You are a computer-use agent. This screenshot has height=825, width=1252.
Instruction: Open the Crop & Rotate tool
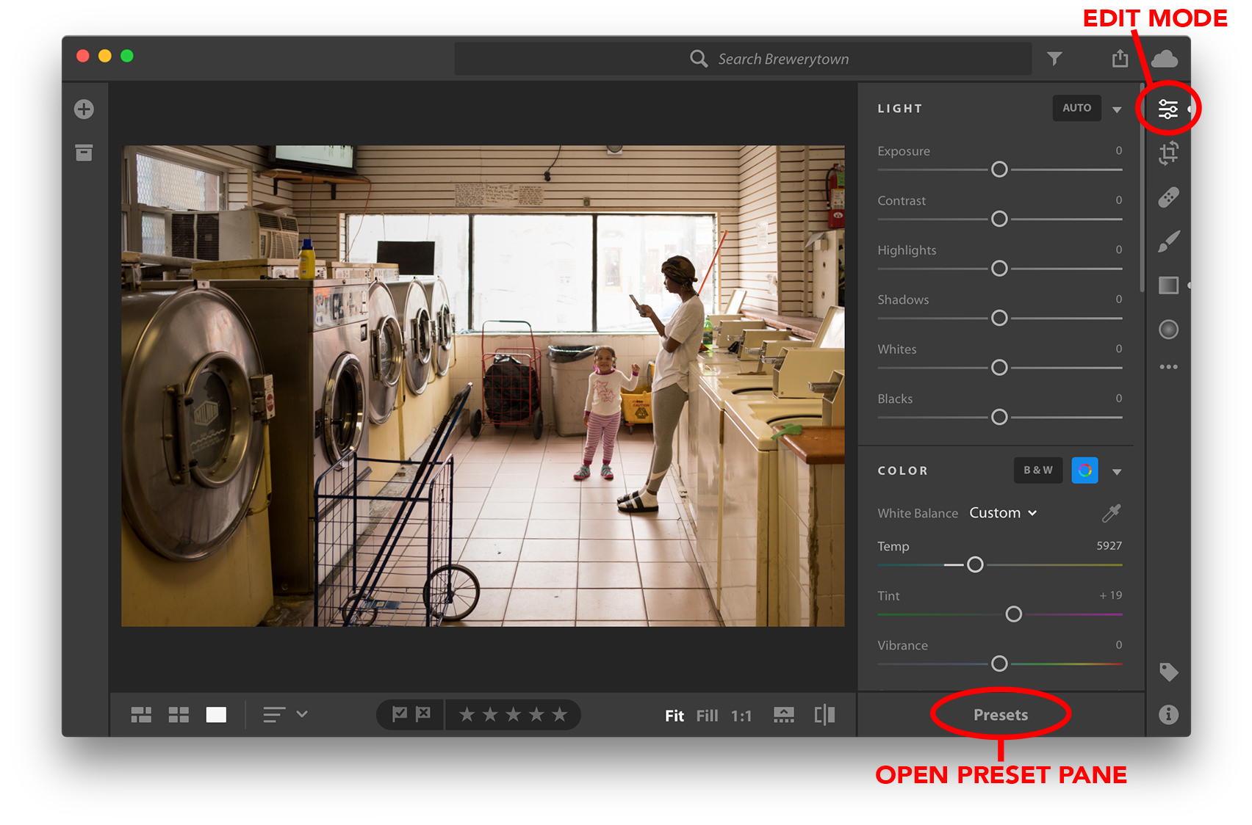click(x=1168, y=153)
